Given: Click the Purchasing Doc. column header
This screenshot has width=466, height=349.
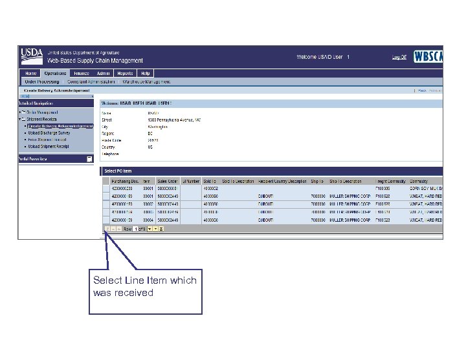Looking at the screenshot, I should pos(125,181).
